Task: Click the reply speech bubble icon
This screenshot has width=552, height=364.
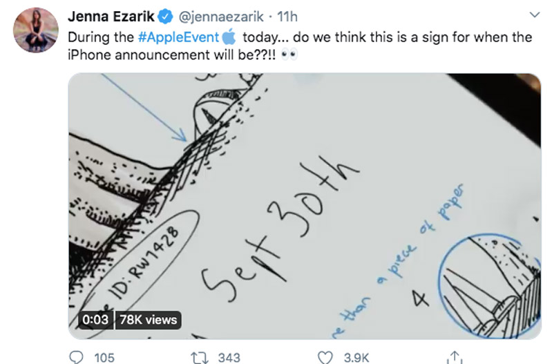Action: click(x=76, y=356)
